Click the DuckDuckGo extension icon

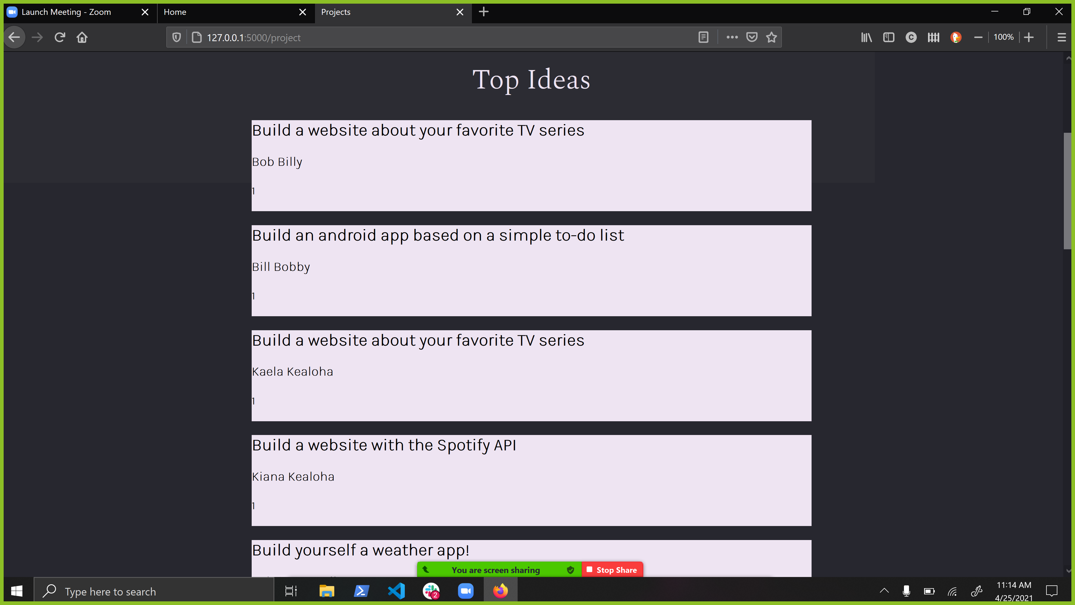tap(956, 38)
